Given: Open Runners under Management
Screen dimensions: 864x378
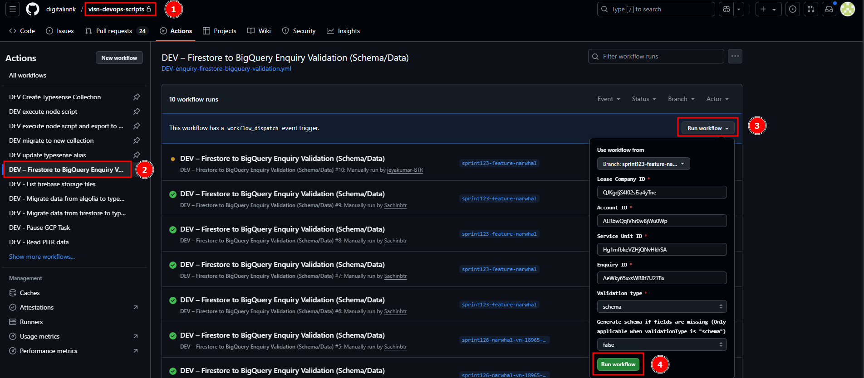Looking at the screenshot, I should (31, 322).
